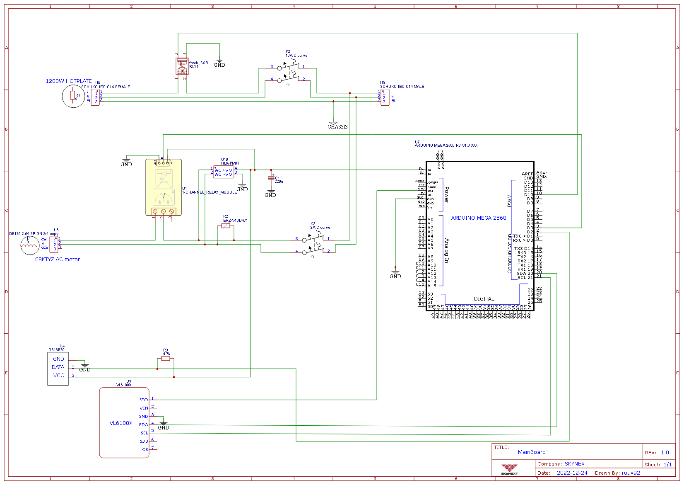The image size is (684, 485).
Task: Toggle the K3 2A C curve breaker contact
Action: [x=314, y=239]
